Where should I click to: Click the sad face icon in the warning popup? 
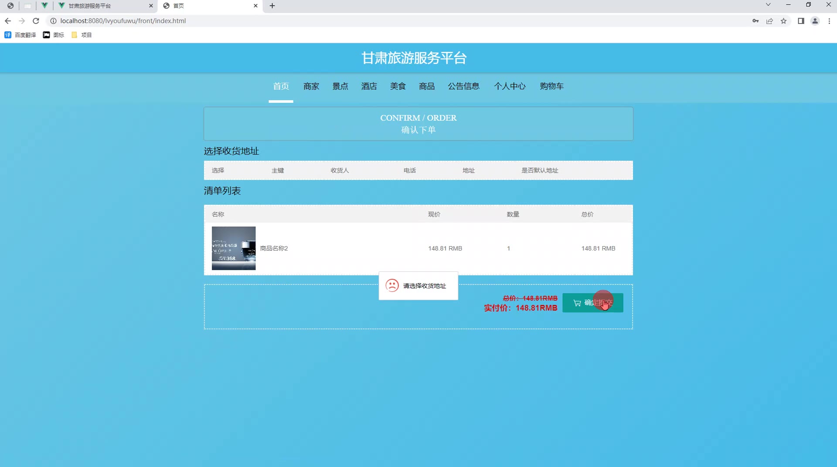click(392, 285)
